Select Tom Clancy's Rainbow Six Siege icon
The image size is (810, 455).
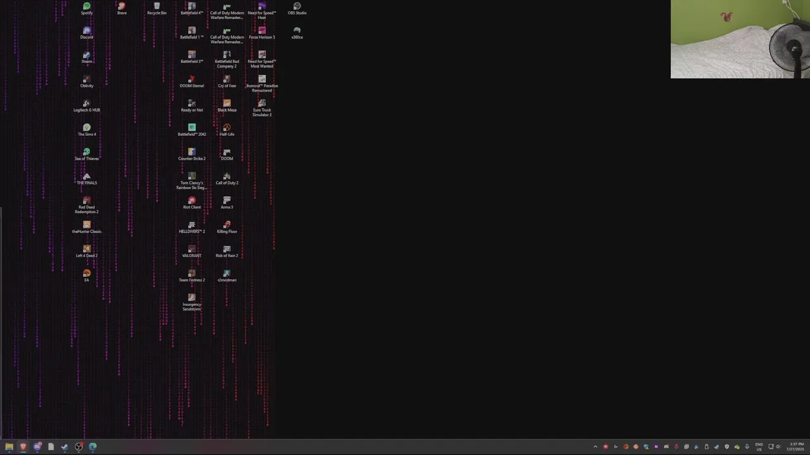pos(192,181)
